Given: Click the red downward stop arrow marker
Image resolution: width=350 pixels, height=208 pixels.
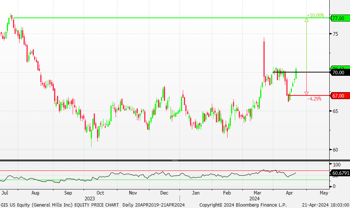Looking at the screenshot, I should [x=306, y=94].
